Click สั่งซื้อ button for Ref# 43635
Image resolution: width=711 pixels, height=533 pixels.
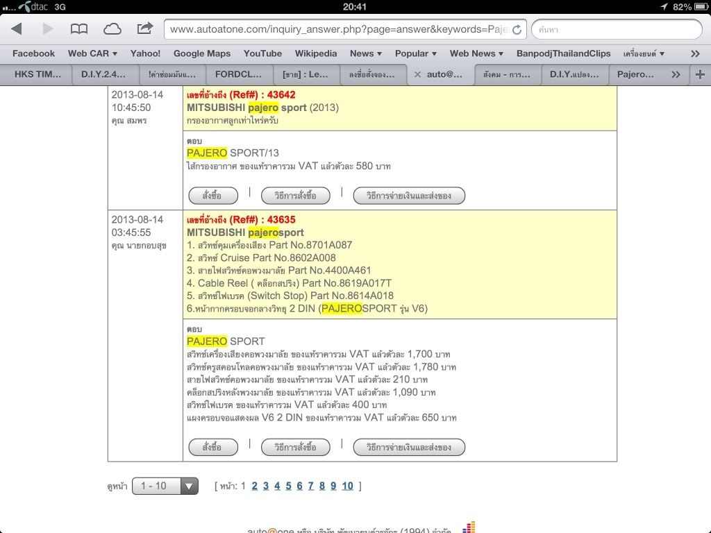coord(213,447)
